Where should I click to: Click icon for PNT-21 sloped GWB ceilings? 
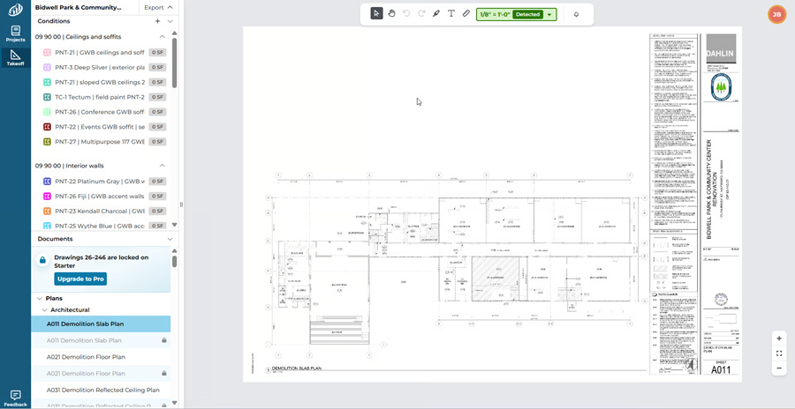tap(47, 82)
